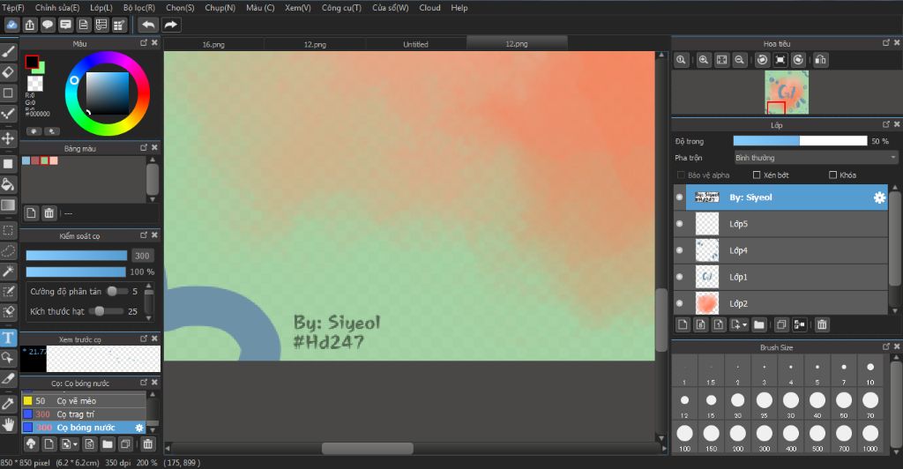Image resolution: width=903 pixels, height=469 pixels.
Task: Select the Eyedropper tool
Action: point(8,404)
